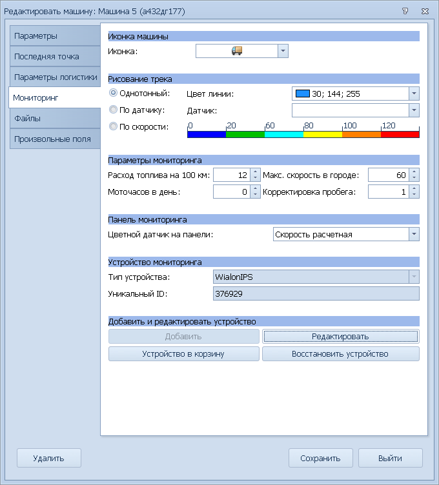Viewport: 439px width, 485px height.
Task: Open the Датчик dropdown arrow
Action: coord(414,110)
